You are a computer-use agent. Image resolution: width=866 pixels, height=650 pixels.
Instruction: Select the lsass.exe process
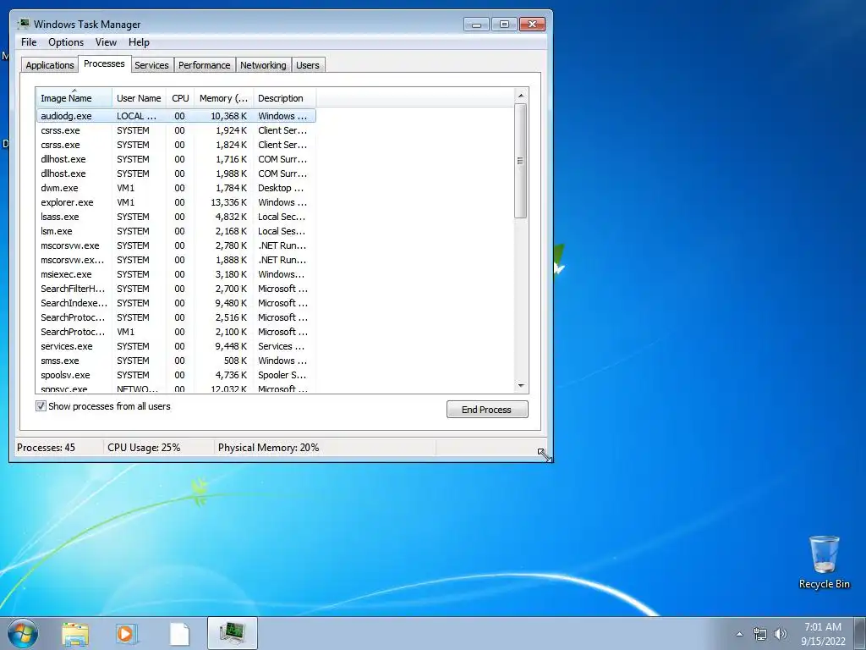(176, 217)
